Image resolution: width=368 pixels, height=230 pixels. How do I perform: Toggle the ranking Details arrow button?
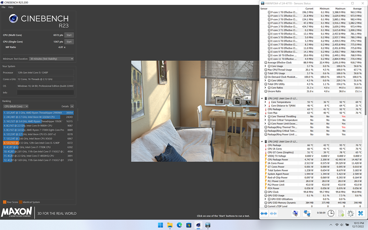click(x=72, y=106)
